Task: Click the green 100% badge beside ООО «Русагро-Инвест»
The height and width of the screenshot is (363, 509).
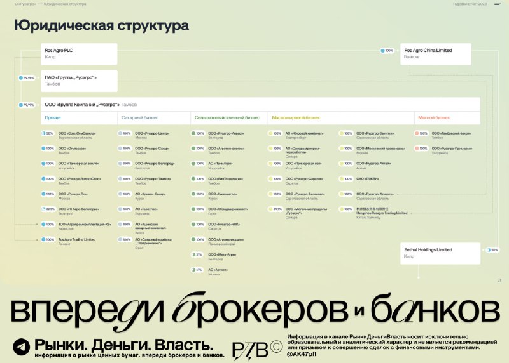Action: [x=198, y=133]
